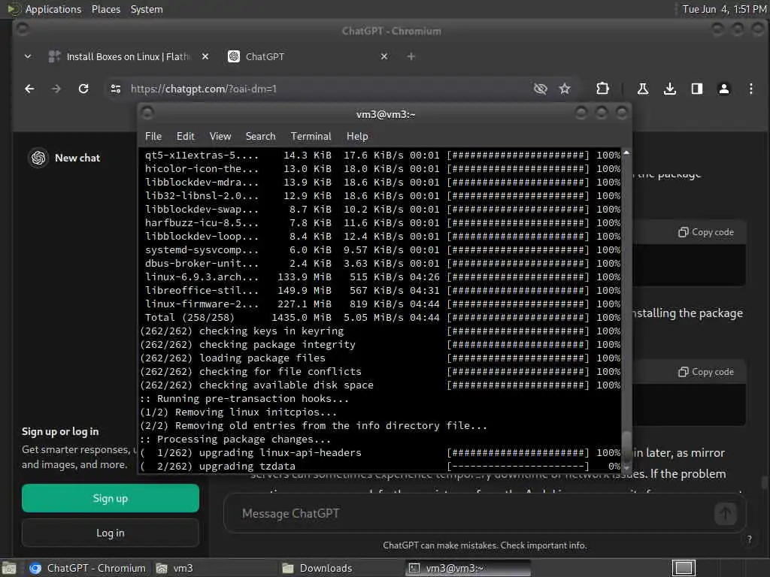Switch to the ChatGPT tab
770x577 pixels.
(308, 56)
